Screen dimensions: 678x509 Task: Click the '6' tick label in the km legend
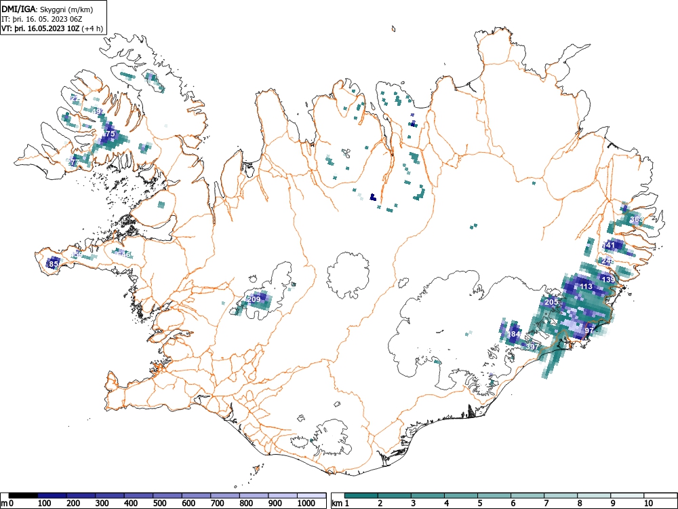click(513, 504)
